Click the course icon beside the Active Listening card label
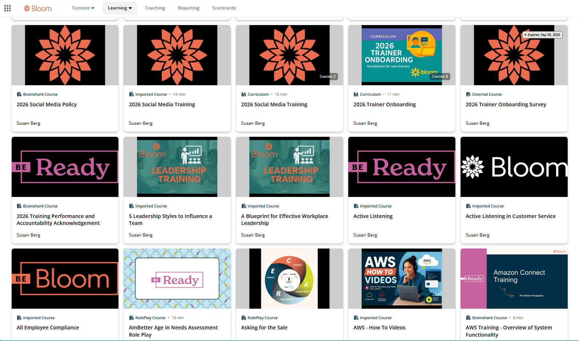 point(356,206)
